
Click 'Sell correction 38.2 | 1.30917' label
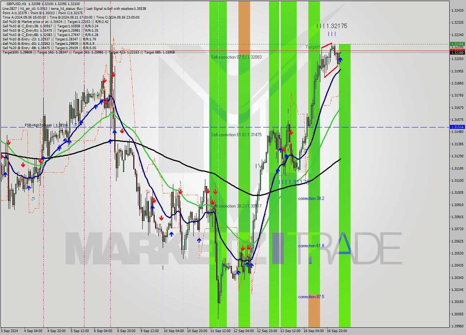(236, 206)
